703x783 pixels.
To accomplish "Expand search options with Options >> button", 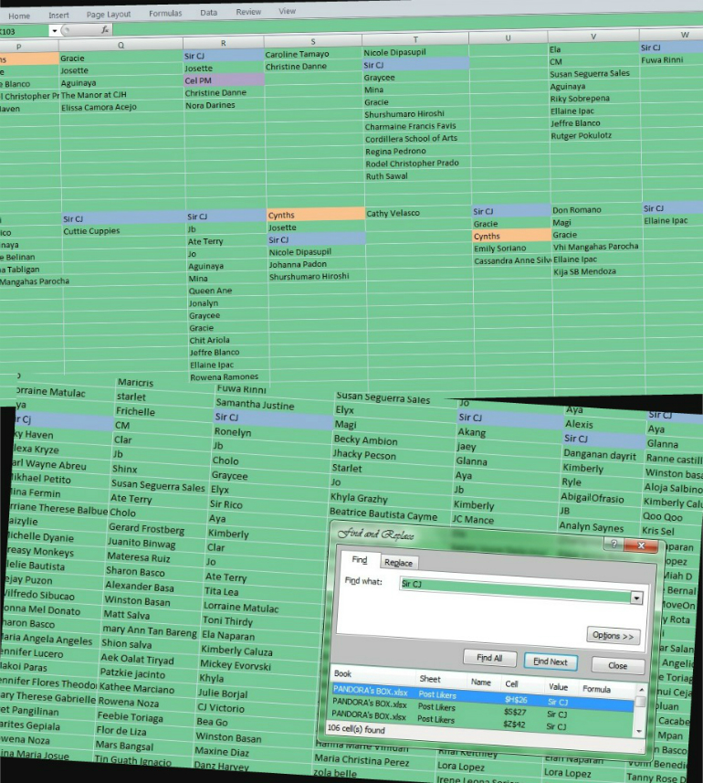I will (x=613, y=635).
